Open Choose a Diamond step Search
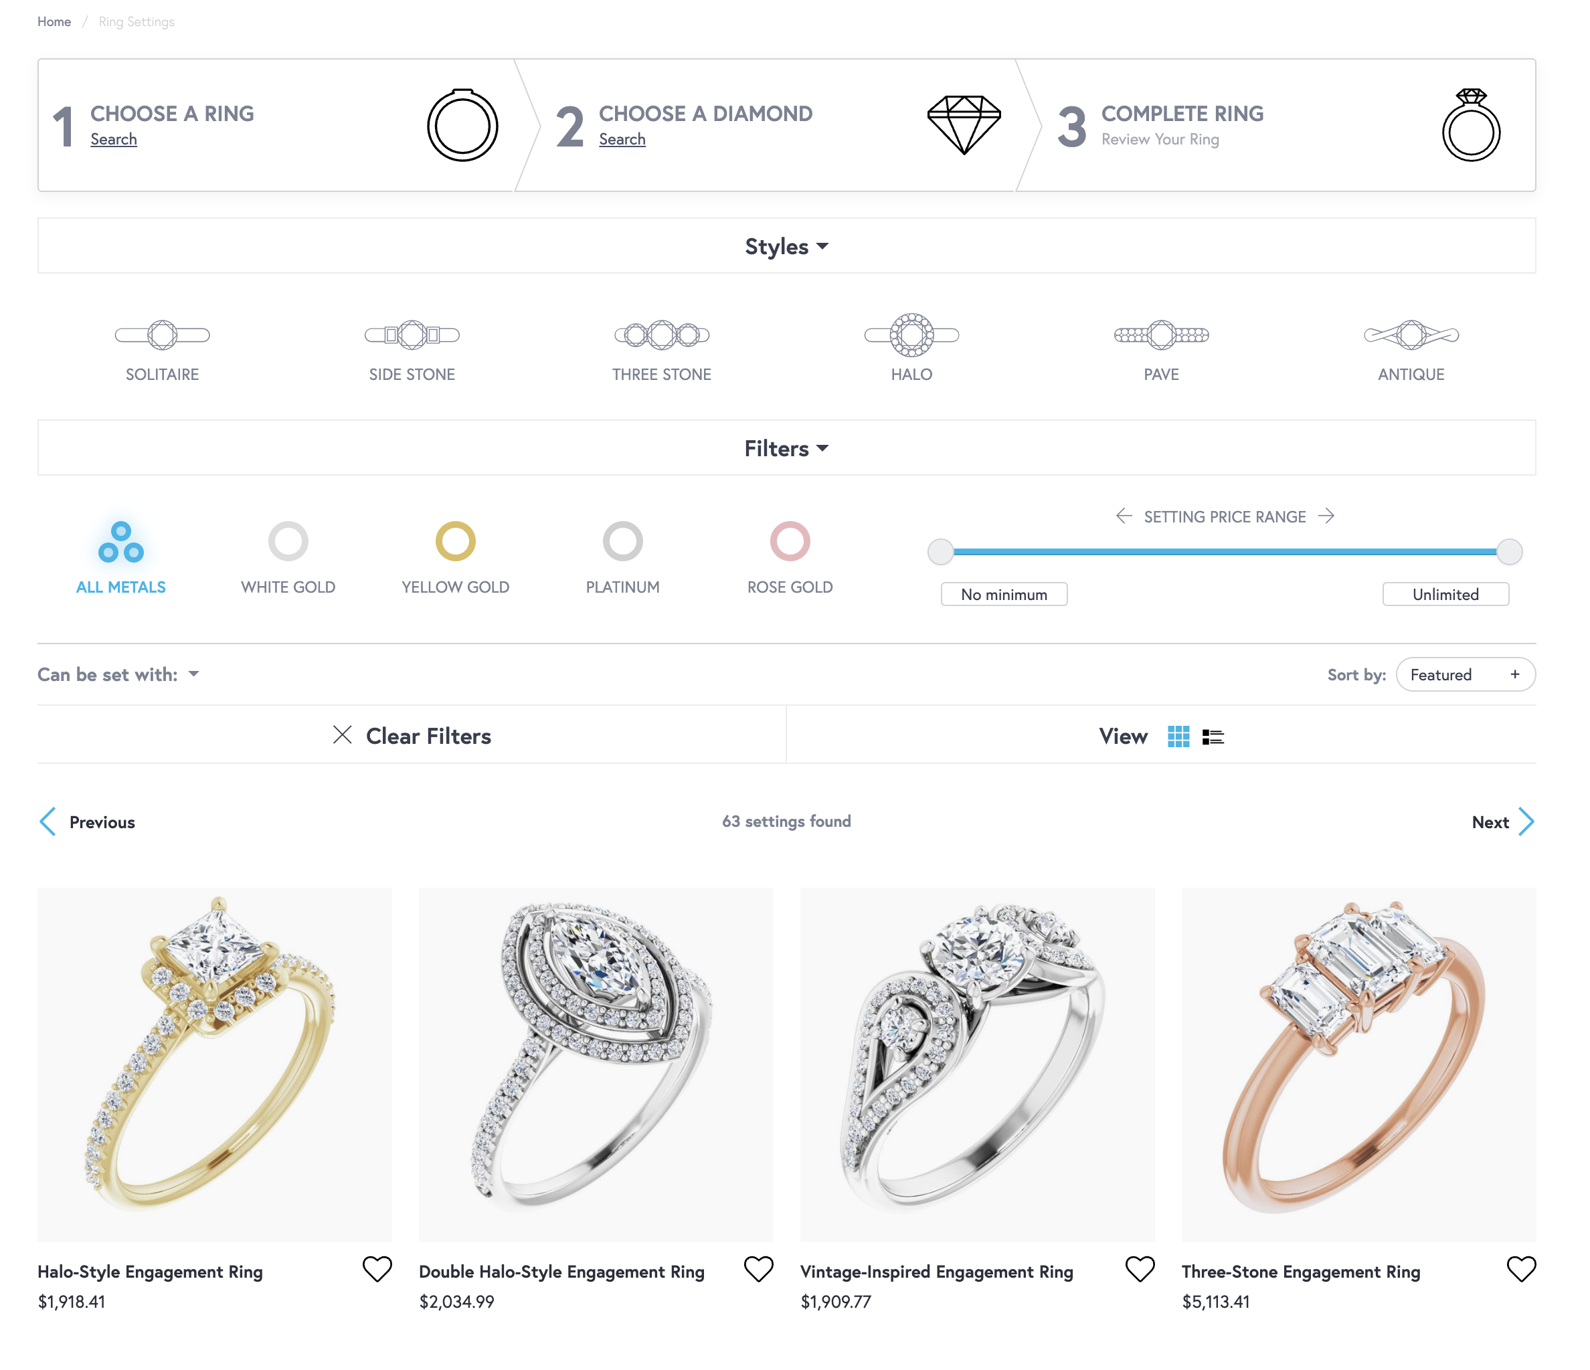 (622, 140)
